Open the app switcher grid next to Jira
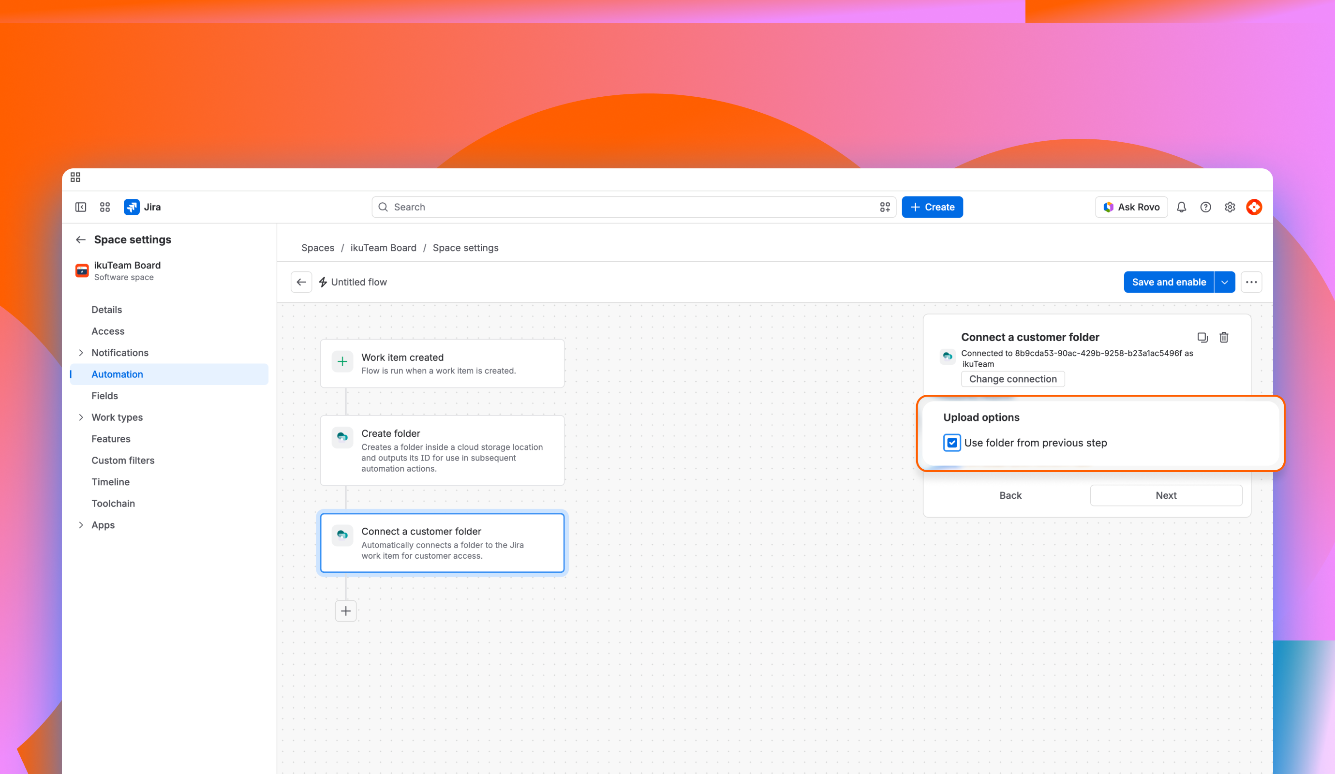Image resolution: width=1335 pixels, height=774 pixels. 105,207
